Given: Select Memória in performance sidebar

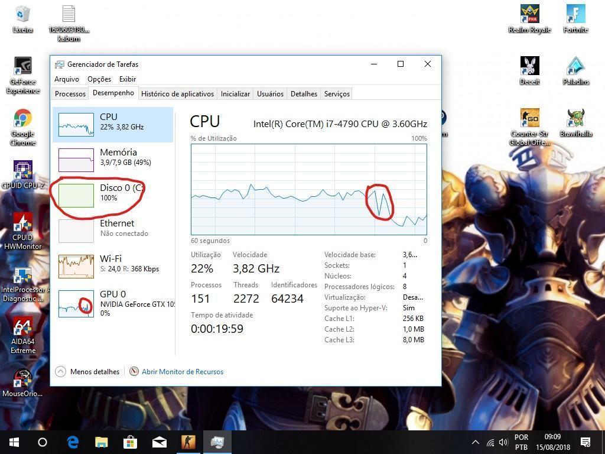Looking at the screenshot, I should [x=113, y=160].
